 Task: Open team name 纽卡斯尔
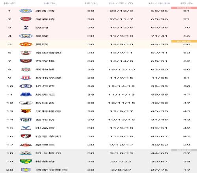tap(48, 153)
